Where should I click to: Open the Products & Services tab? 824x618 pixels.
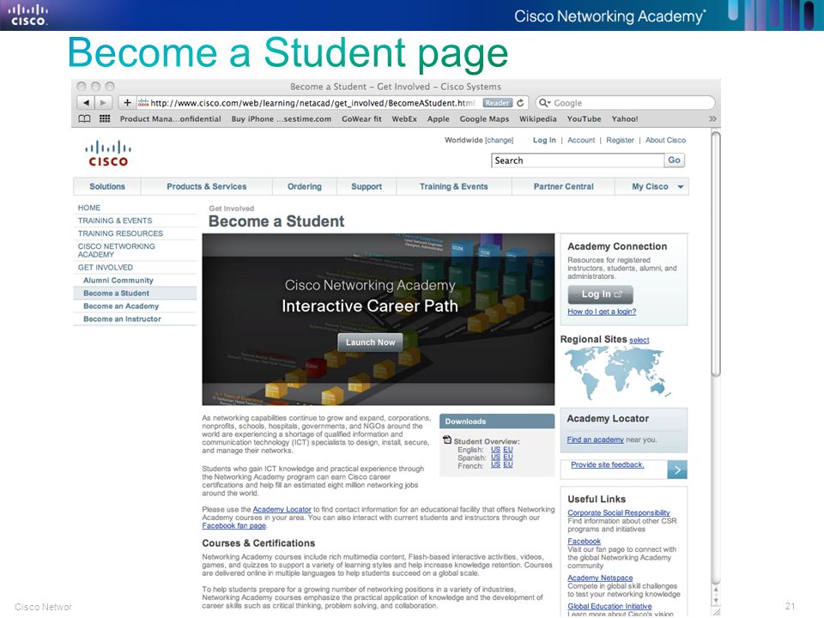tap(207, 186)
